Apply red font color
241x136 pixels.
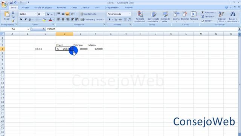(50, 19)
